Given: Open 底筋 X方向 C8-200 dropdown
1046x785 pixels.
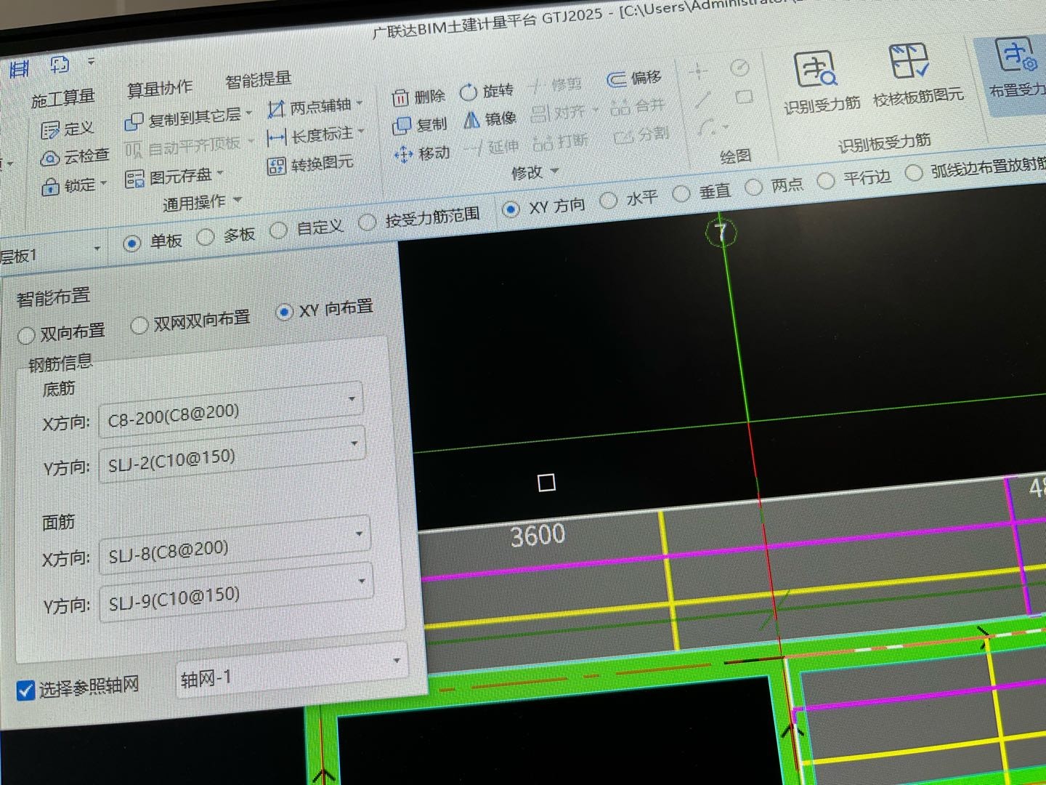Looking at the screenshot, I should (x=230, y=411).
